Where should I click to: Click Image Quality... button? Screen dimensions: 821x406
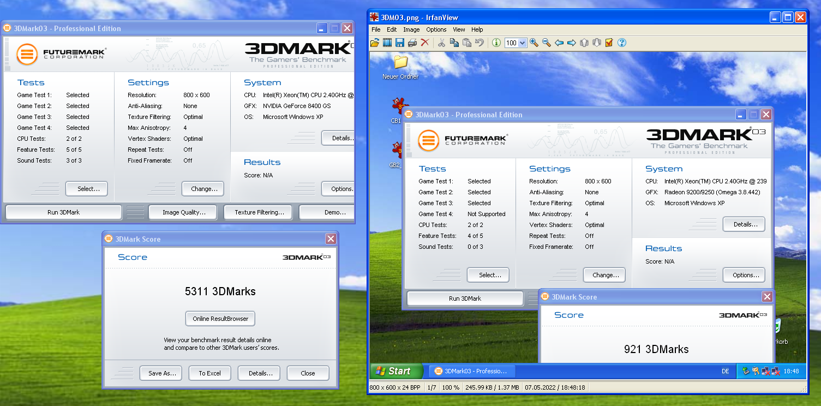pos(184,212)
